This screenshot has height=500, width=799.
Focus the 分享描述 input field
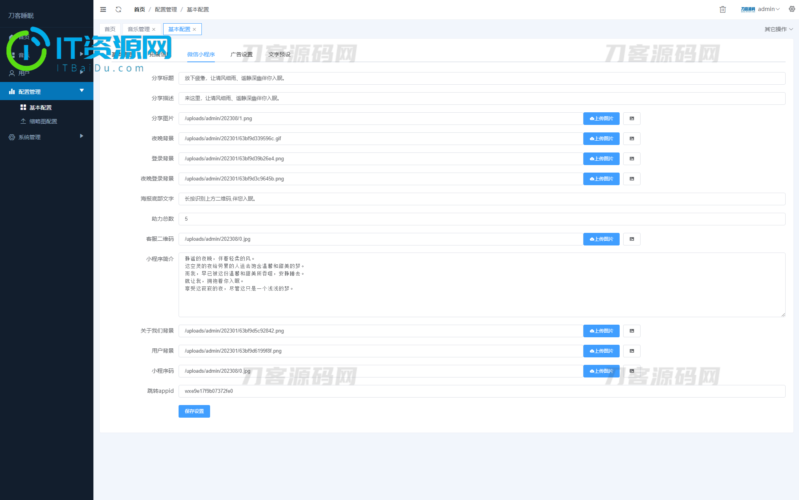tap(482, 99)
